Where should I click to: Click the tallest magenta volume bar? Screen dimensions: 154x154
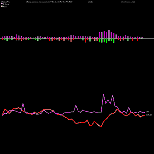pos(109,34)
